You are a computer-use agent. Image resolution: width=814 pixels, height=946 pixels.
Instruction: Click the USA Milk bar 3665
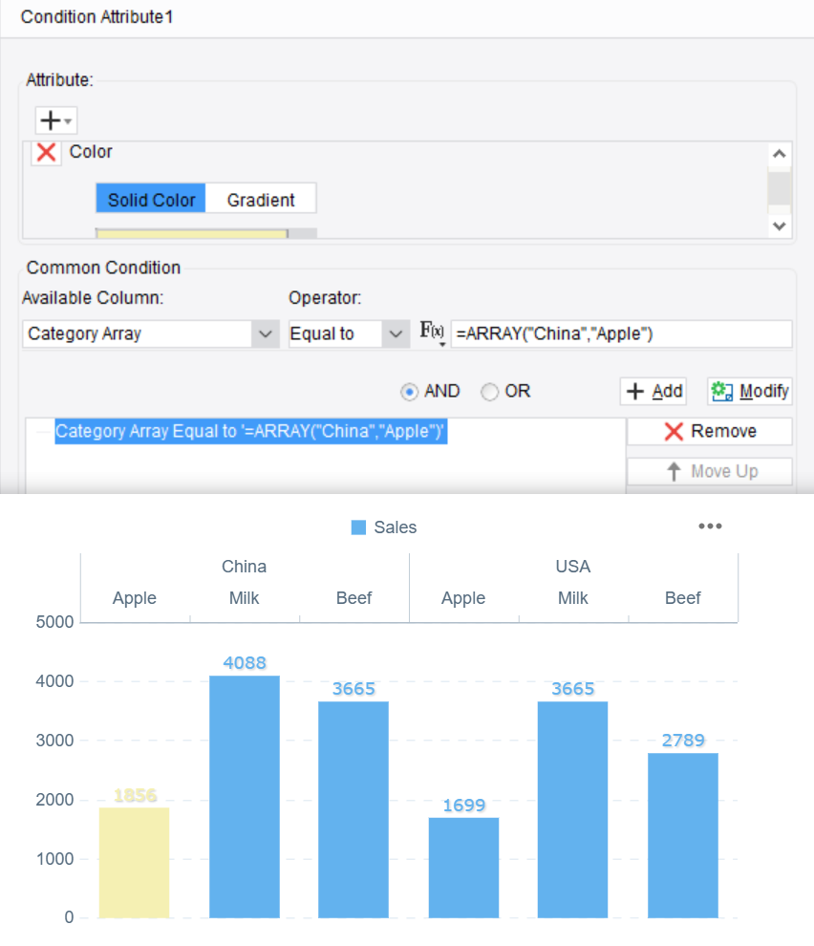[572, 809]
